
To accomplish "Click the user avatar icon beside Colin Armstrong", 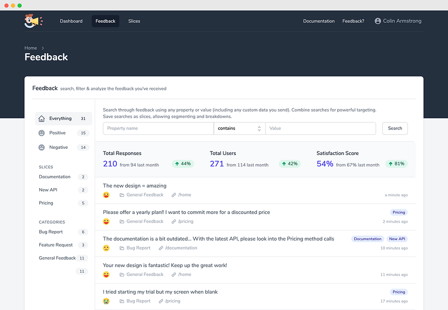I will [378, 21].
